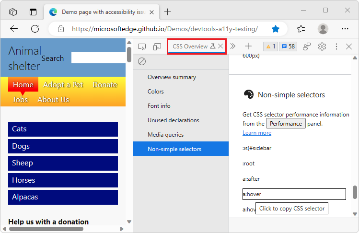The image size is (359, 233).
Task: Select Colors in sidebar
Action: click(181, 92)
